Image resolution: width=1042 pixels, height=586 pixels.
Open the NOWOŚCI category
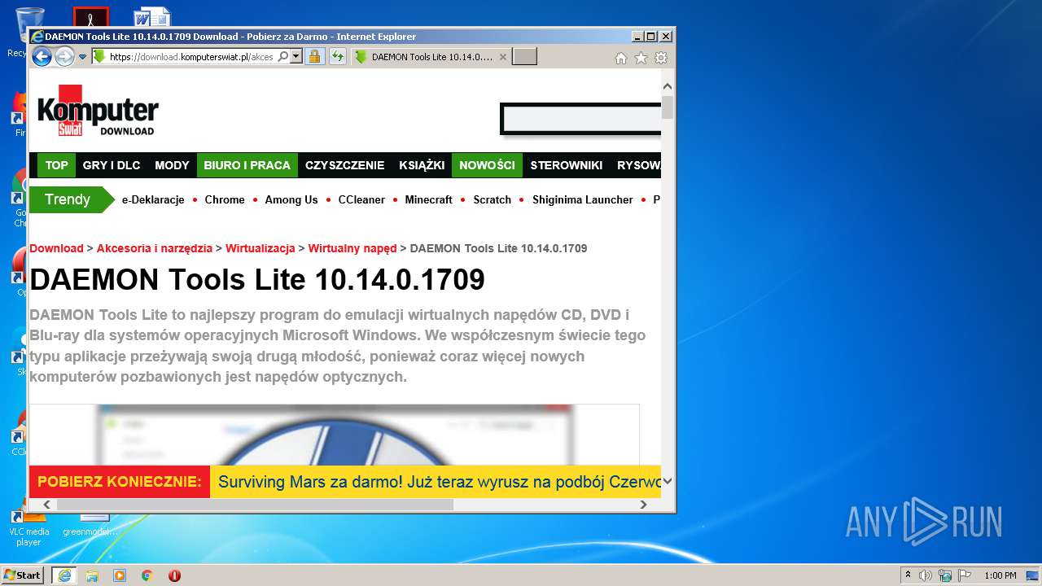pyautogui.click(x=487, y=165)
